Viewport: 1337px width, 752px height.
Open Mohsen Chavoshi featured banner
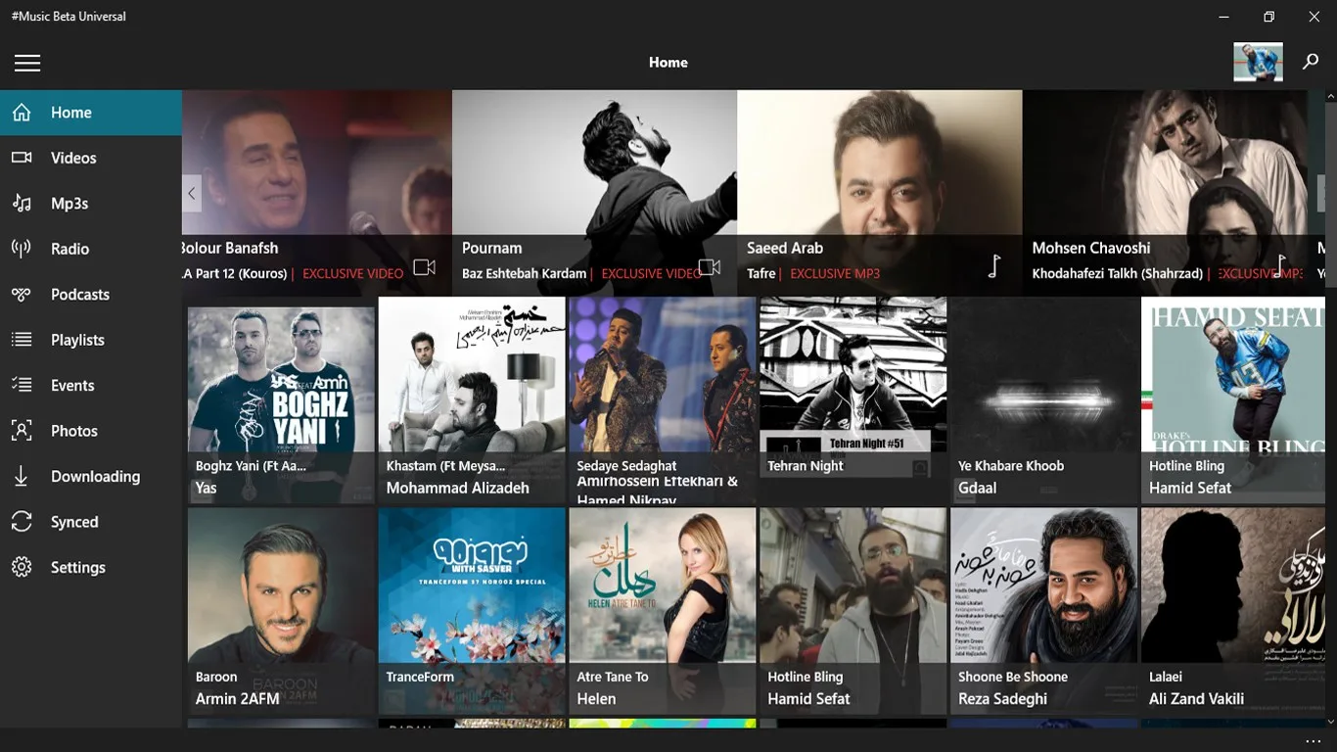1165,193
